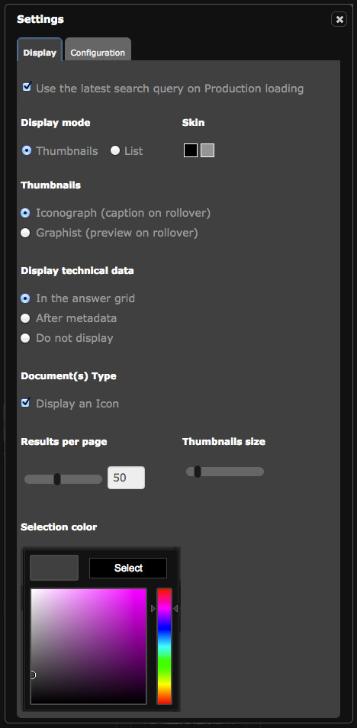Choose the gray skin swatch
Image resolution: width=357 pixels, height=728 pixels.
click(x=207, y=150)
